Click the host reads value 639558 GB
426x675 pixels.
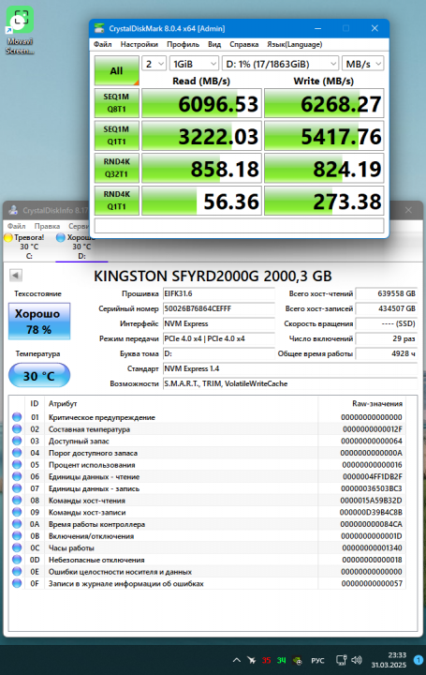tap(386, 293)
